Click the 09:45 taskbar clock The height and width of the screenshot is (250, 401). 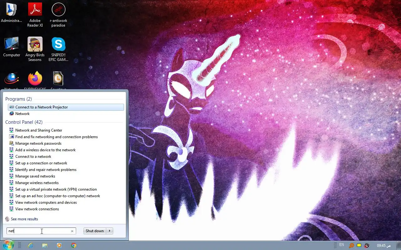[384, 245]
